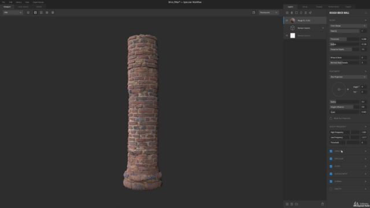Click the Rough Brick layer sphere thumbnail

pyautogui.click(x=293, y=21)
